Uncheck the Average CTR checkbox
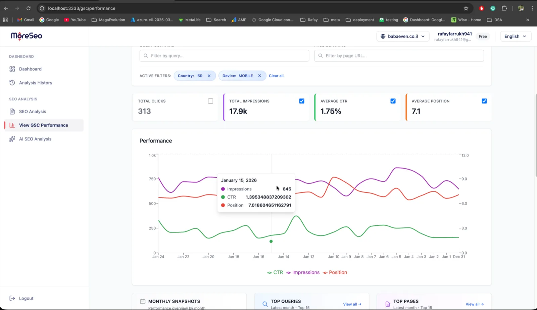537x310 pixels. click(x=393, y=101)
